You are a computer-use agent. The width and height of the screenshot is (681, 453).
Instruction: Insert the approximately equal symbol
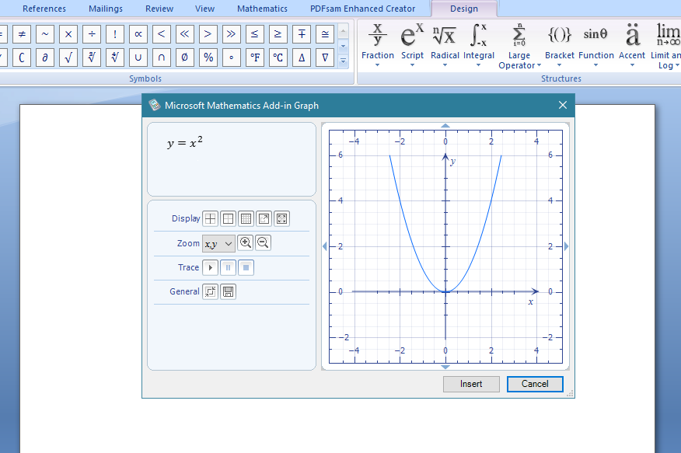tap(325, 34)
